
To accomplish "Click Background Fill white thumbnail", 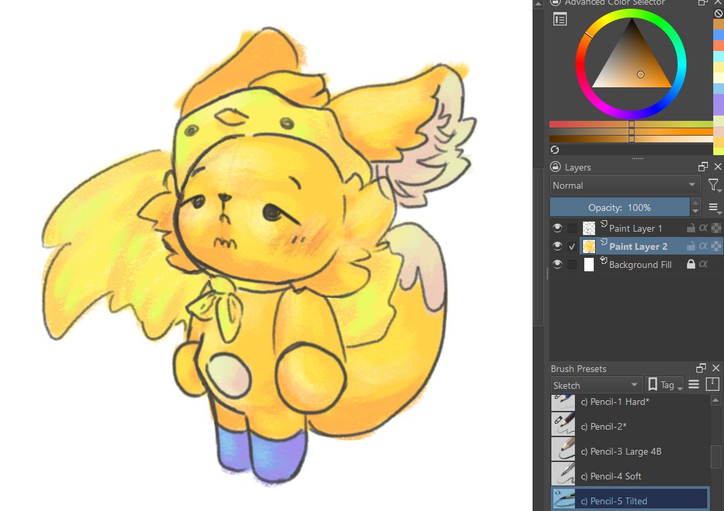I will 589,265.
